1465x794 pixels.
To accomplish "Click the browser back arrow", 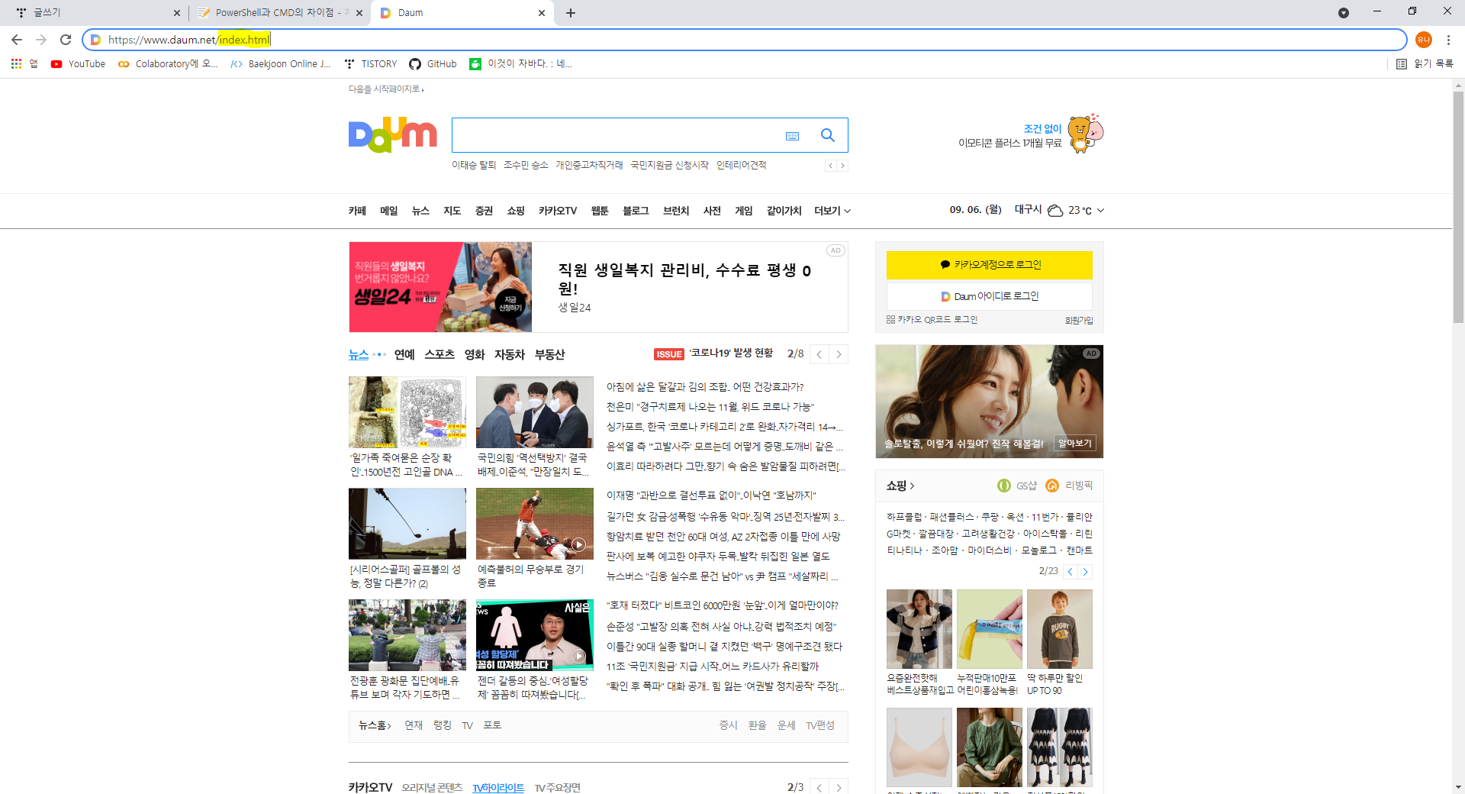I will (x=17, y=40).
